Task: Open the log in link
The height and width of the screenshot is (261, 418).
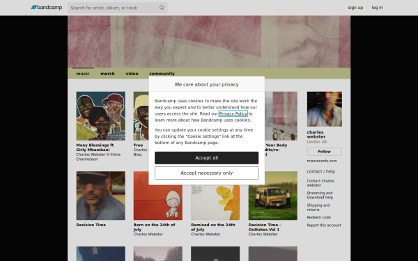Action: click(x=377, y=8)
